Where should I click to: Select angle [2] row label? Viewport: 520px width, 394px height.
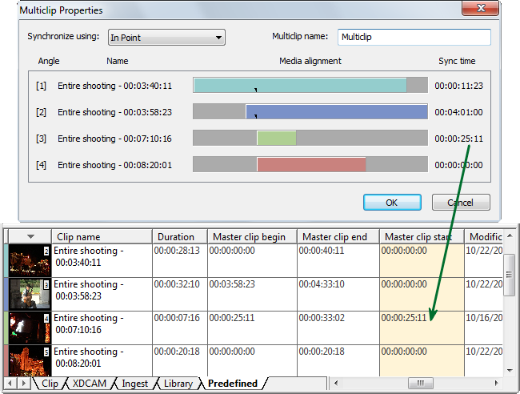point(41,112)
